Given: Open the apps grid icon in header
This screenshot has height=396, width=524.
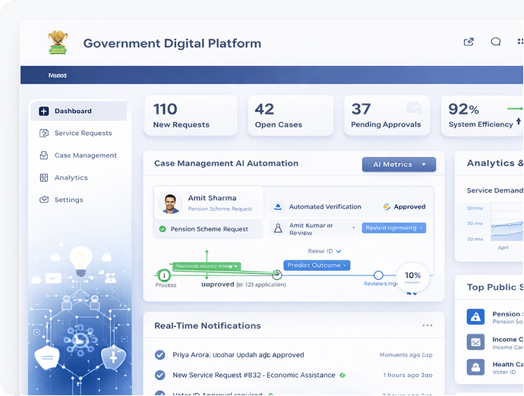Looking at the screenshot, I should [520, 42].
